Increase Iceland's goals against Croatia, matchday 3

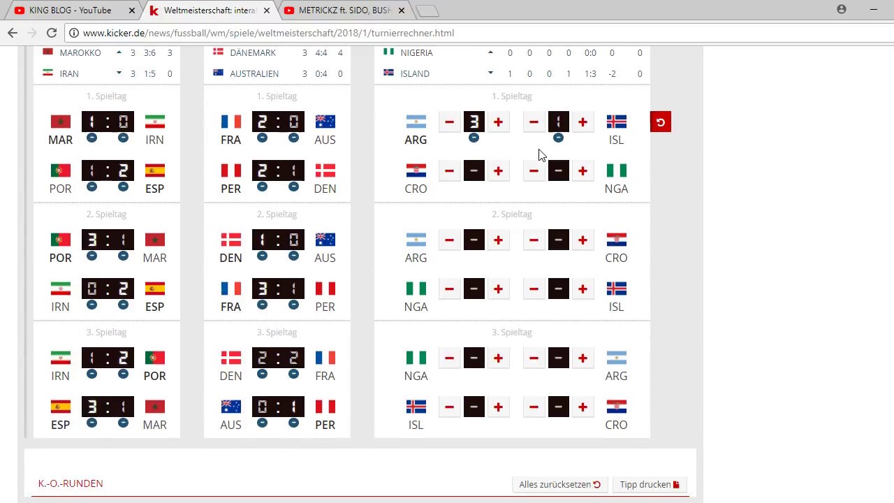[498, 407]
